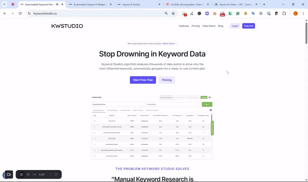Viewport: 308px width, 182px height.
Task: Open the Chrome tab search dropdown arrow
Action: click(x=4, y=4)
